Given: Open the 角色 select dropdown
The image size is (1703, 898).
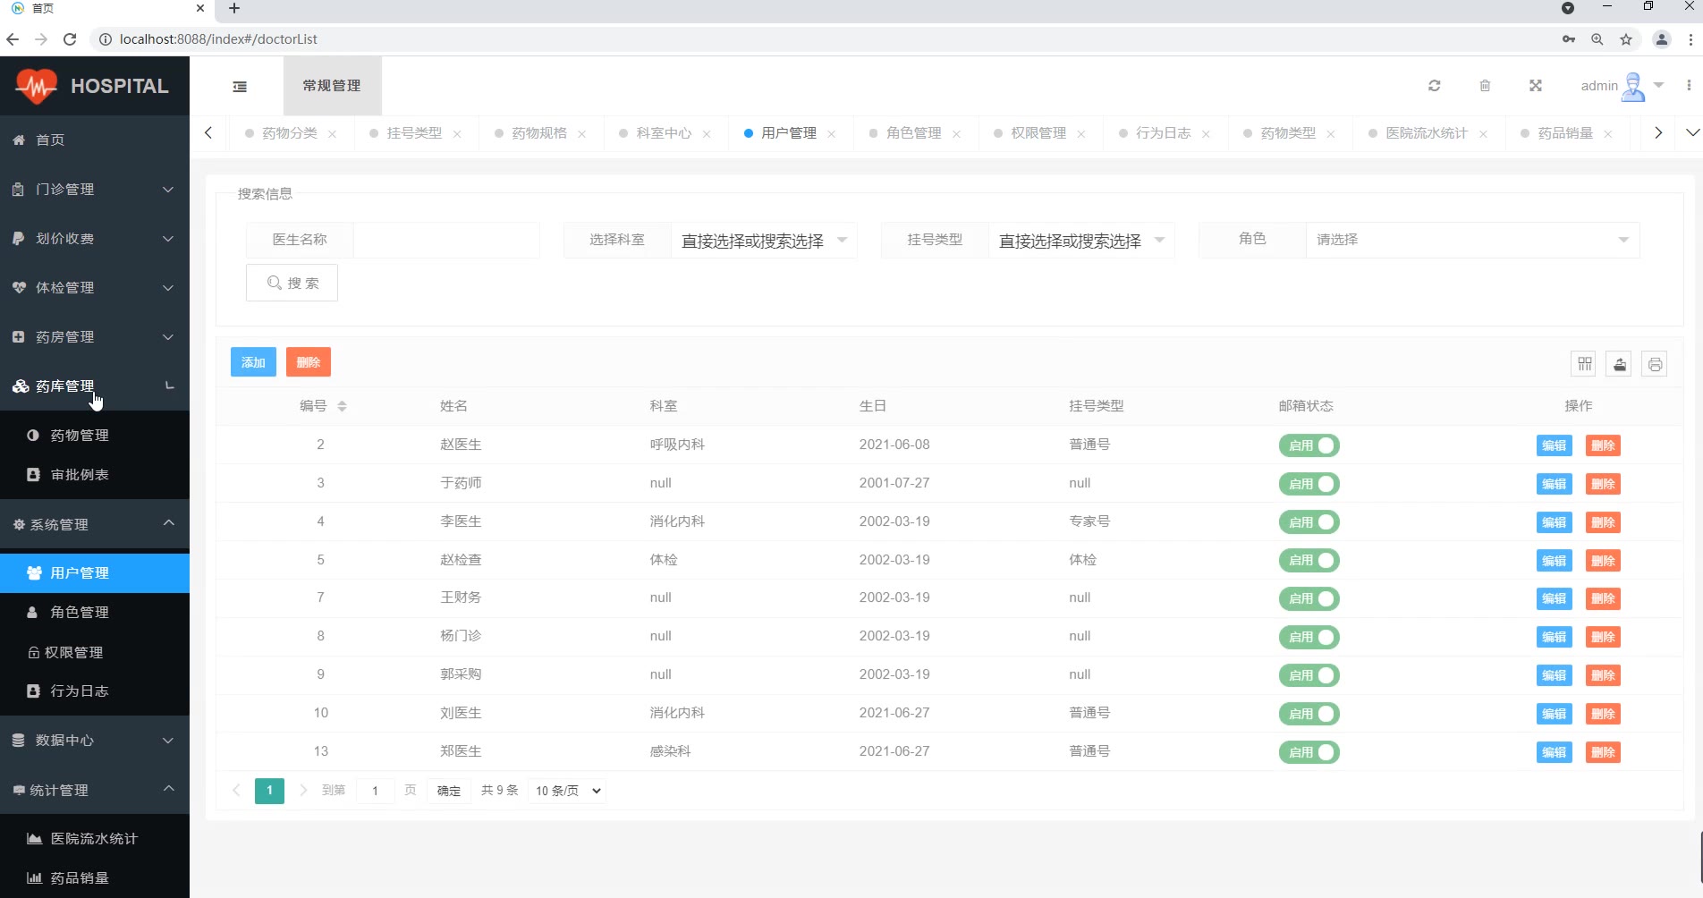Looking at the screenshot, I should [x=1472, y=240].
